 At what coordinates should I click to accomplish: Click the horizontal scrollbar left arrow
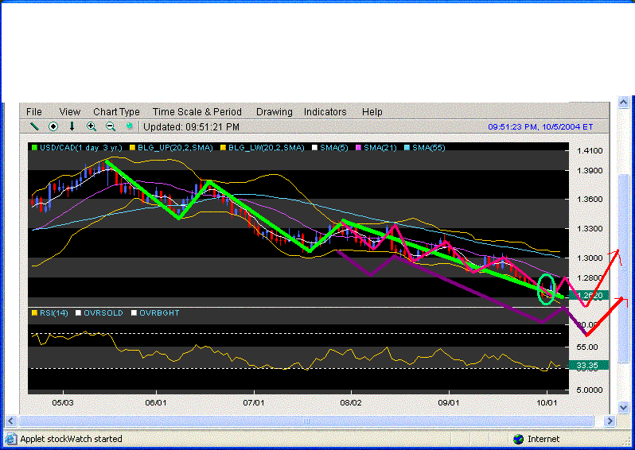(x=10, y=420)
